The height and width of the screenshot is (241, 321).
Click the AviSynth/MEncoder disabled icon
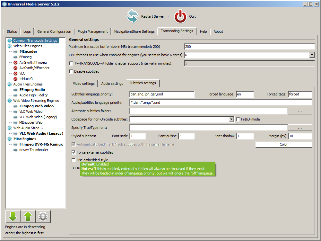15,68
